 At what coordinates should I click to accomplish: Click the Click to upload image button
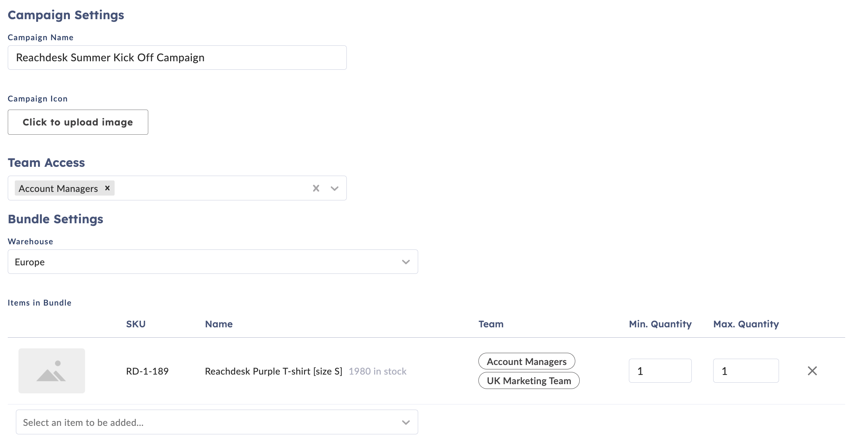(78, 122)
